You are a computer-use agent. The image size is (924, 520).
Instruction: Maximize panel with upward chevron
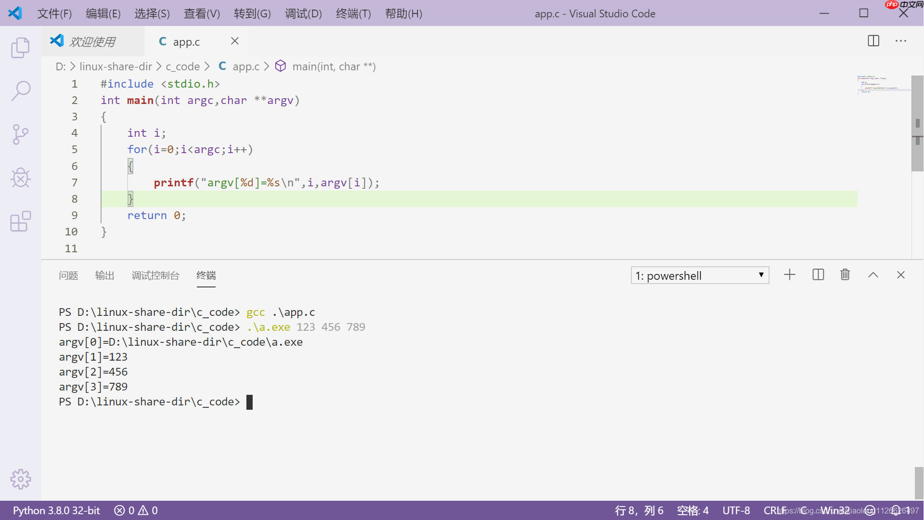tap(873, 274)
